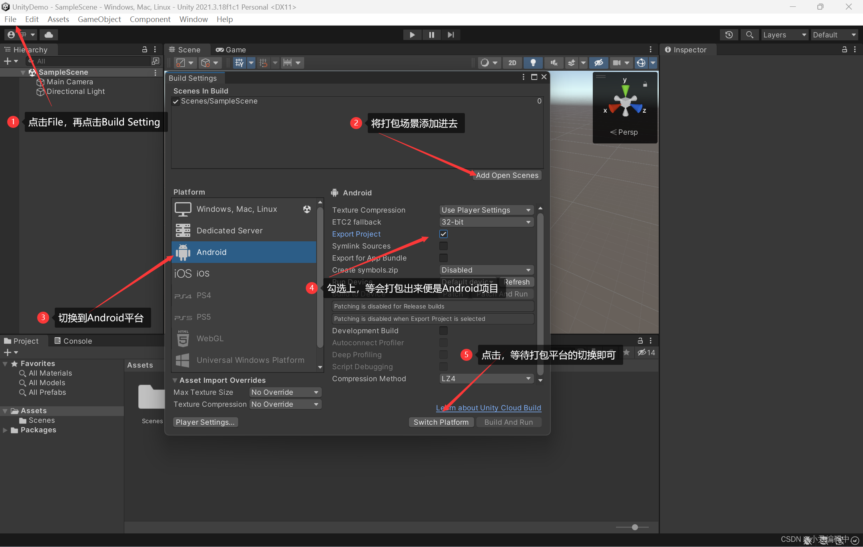Viewport: 863px width, 547px height.
Task: Click the Play button in the toolbar
Action: (412, 35)
